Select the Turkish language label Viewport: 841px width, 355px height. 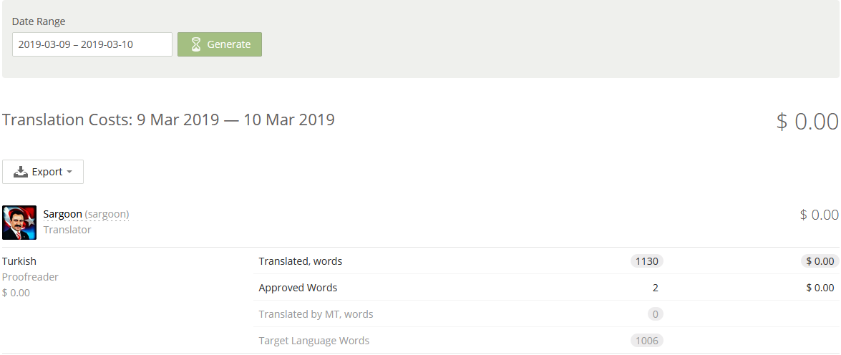[x=19, y=261]
